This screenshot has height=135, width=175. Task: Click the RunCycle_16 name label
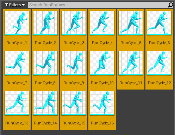[x=102, y=123]
